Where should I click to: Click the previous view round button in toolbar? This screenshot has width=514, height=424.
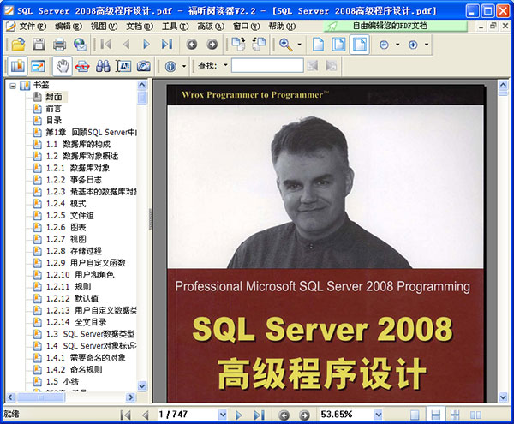[192, 45]
